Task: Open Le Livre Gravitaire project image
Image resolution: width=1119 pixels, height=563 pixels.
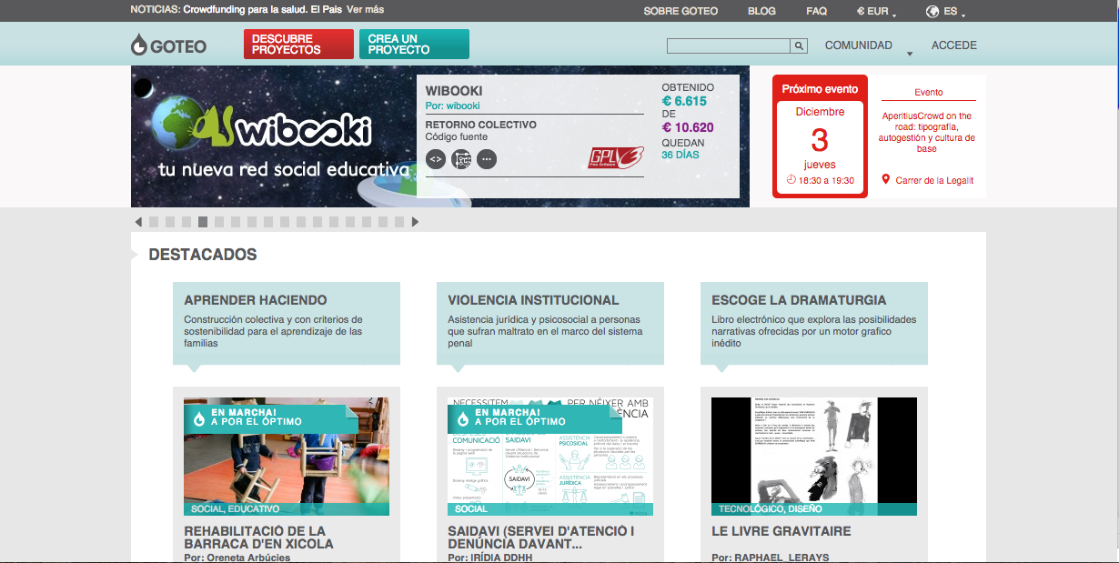Action: click(814, 457)
